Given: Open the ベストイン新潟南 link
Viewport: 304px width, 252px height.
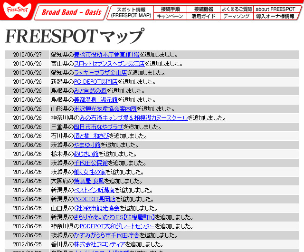Looking at the screenshot, I should coord(95,190).
